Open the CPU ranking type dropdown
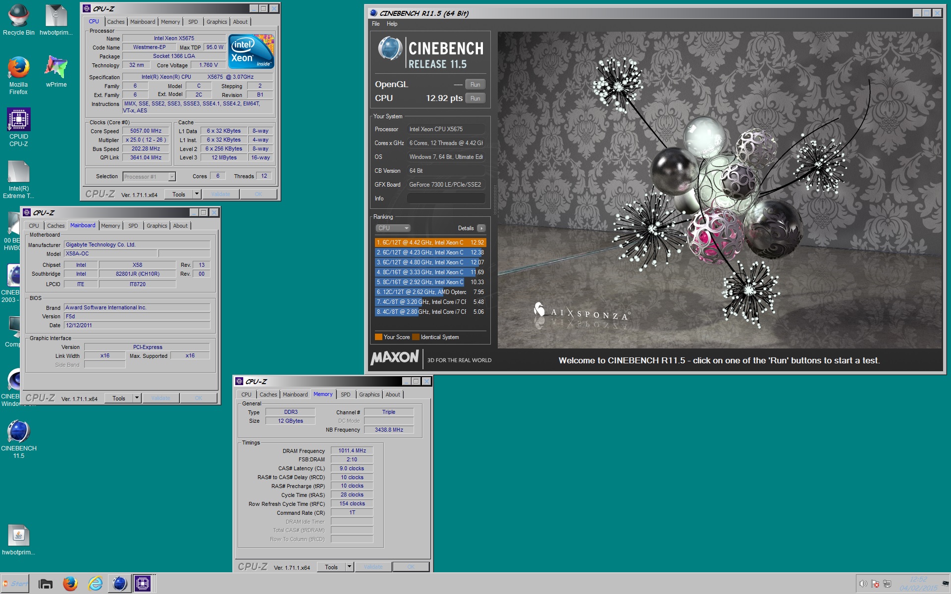The image size is (951, 594). (x=393, y=228)
